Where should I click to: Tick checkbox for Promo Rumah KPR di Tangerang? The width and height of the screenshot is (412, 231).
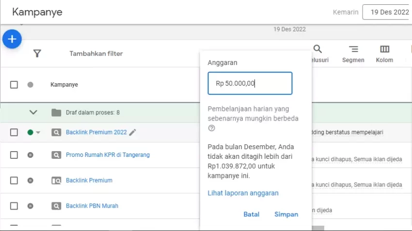[14, 155]
